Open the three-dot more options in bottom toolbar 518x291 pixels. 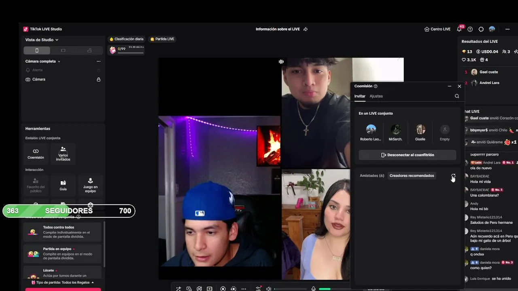(x=244, y=289)
